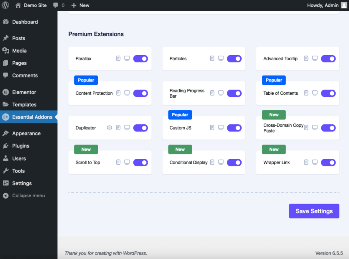Image resolution: width=349 pixels, height=259 pixels.
Task: Open Duplicator demo monitor icon
Action: coord(127,128)
